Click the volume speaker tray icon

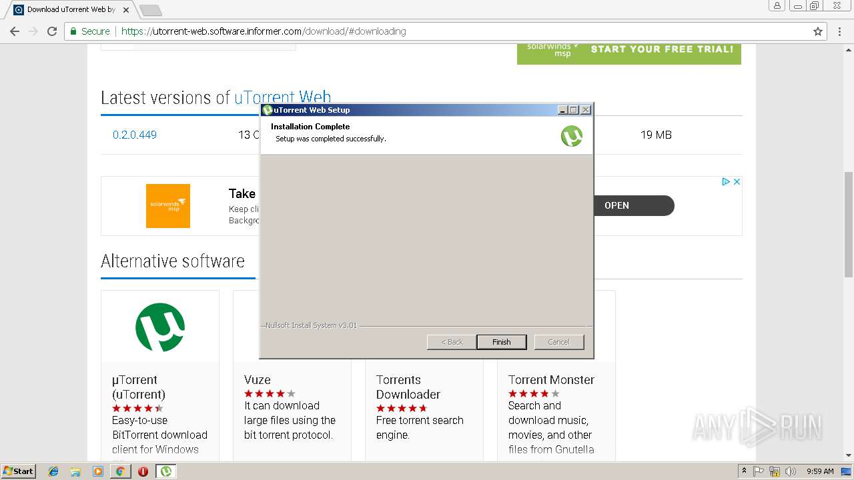(x=790, y=471)
